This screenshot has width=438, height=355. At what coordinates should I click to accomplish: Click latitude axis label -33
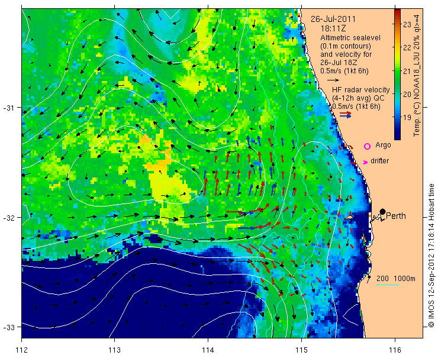8,327
